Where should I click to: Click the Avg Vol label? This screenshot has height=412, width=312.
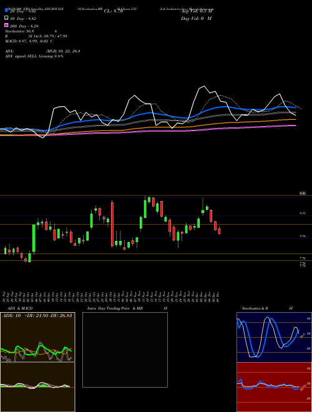pyautogui.click(x=197, y=11)
